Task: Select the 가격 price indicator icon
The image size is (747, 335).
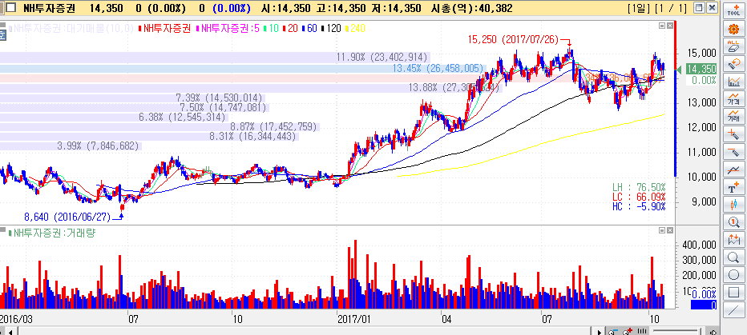Action: (733, 98)
